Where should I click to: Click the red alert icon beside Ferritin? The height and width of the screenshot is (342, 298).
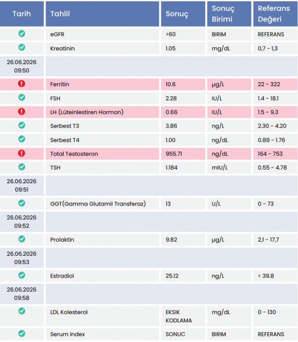21,83
